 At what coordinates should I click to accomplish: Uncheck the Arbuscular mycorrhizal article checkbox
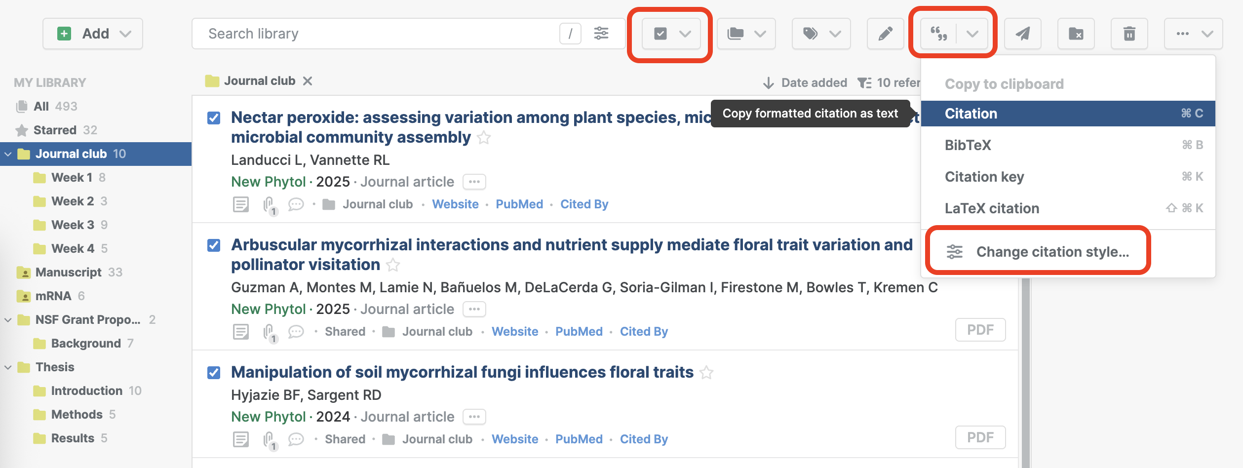tap(214, 245)
